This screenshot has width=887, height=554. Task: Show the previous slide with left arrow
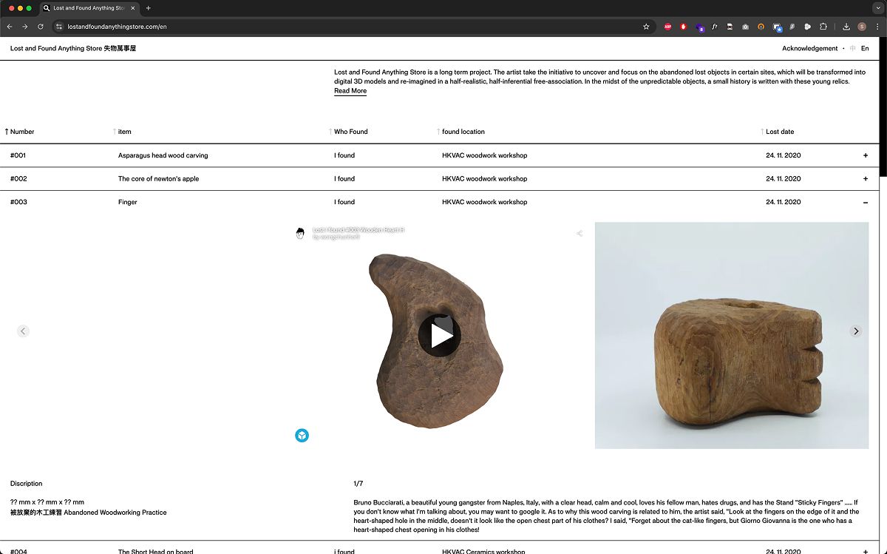(23, 331)
